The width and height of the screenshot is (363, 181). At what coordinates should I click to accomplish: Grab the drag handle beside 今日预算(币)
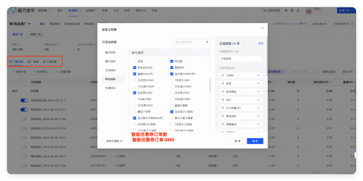point(223,108)
